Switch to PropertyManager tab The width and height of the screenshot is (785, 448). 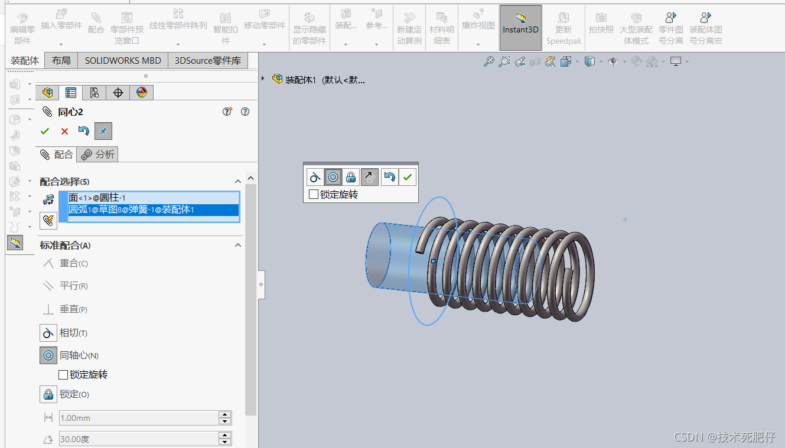[x=71, y=93]
